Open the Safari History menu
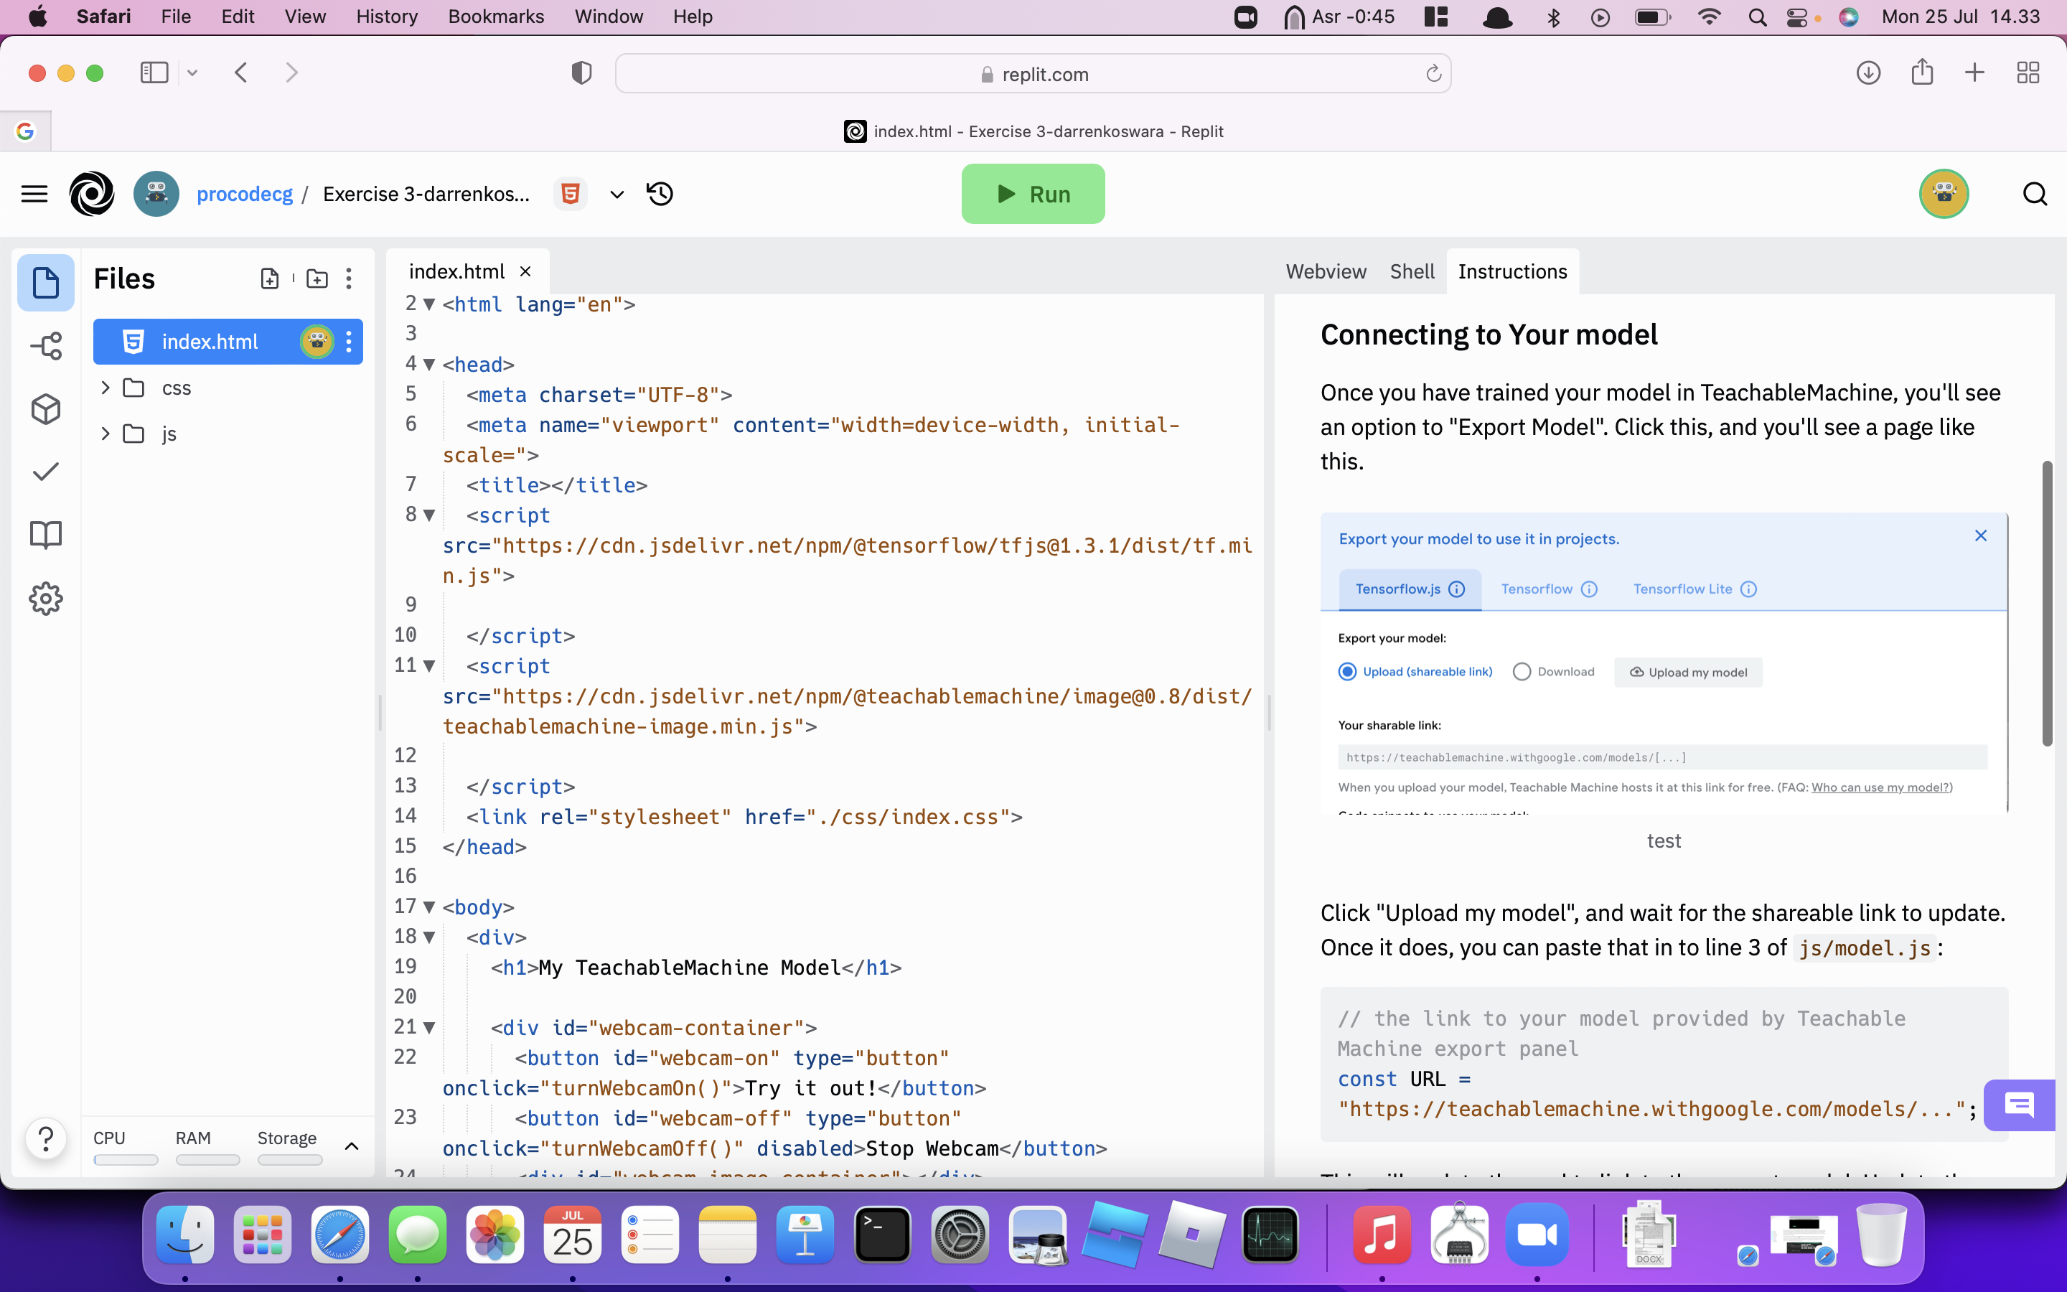 click(387, 17)
